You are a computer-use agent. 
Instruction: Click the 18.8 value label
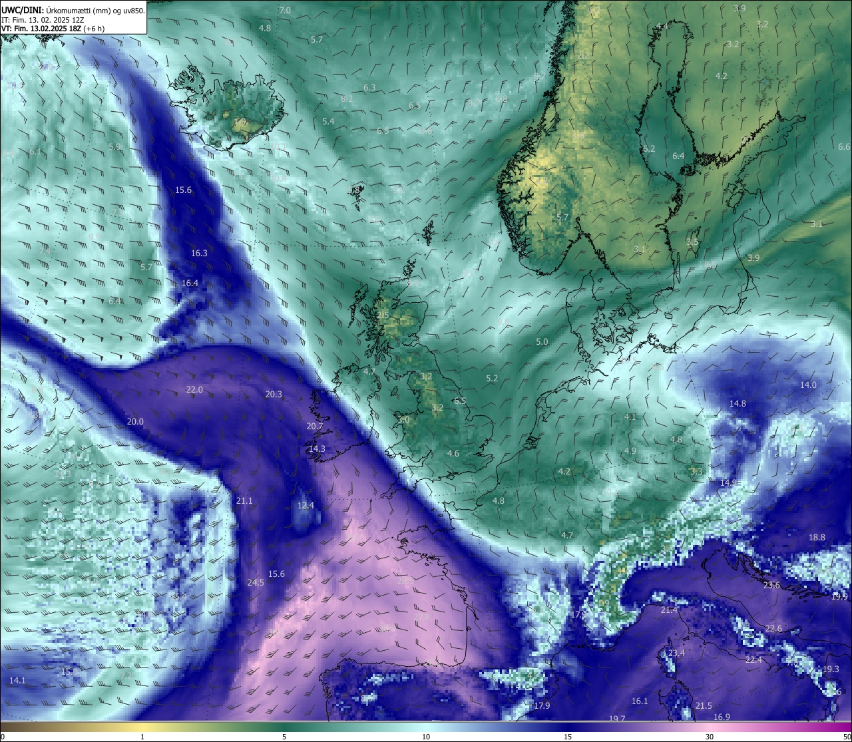click(x=817, y=537)
